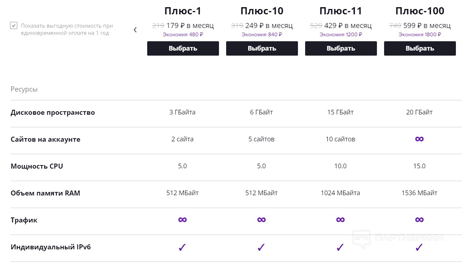This screenshot has width=462, height=268.
Task: Click the Плюс-100 traffic infinity icon
Action: coord(419,220)
